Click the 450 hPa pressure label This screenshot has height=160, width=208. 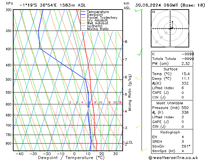pos(9,65)
